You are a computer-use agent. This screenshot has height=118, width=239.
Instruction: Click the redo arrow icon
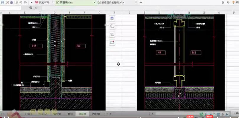25,2
